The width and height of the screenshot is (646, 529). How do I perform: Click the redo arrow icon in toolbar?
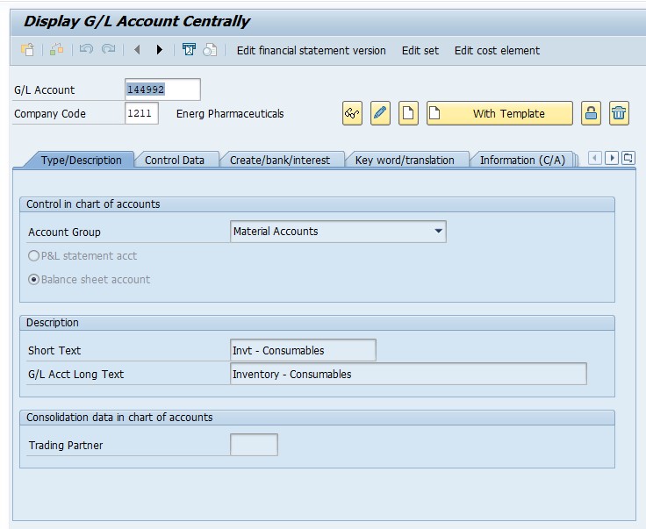click(x=108, y=50)
